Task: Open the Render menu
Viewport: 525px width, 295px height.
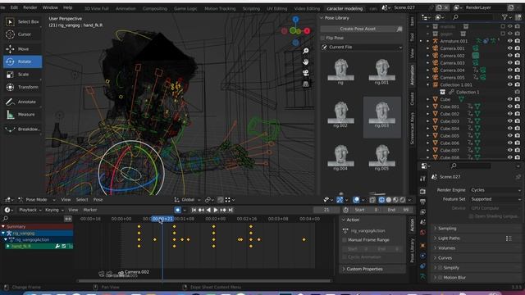Action: [x=30, y=7]
